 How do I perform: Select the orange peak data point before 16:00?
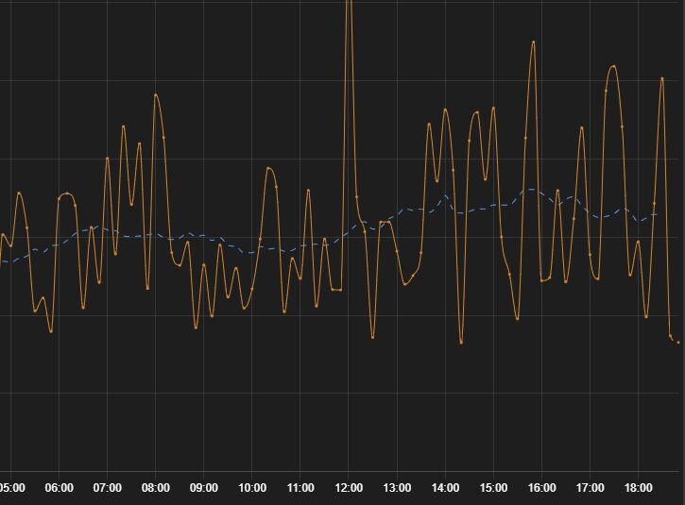(x=534, y=42)
